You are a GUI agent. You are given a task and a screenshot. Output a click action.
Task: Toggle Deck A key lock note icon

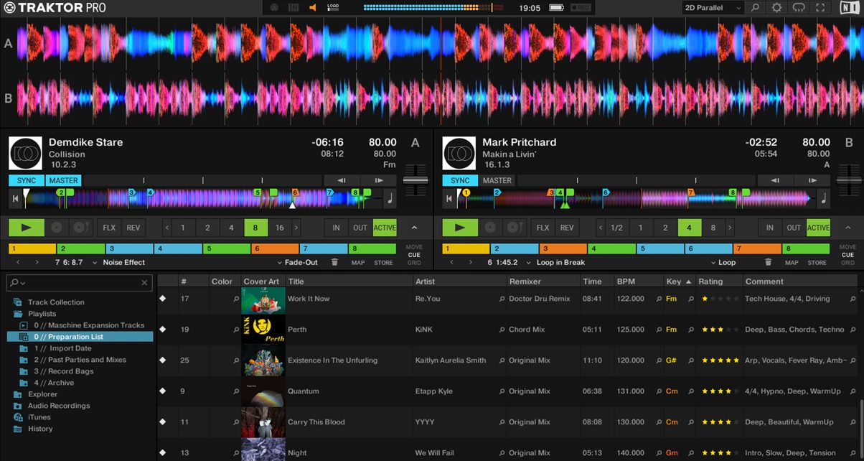(391, 198)
